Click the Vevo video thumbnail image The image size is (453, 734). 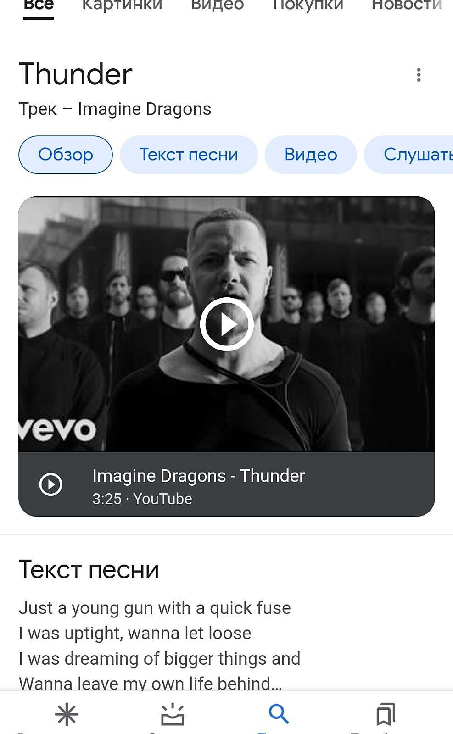coord(227,324)
